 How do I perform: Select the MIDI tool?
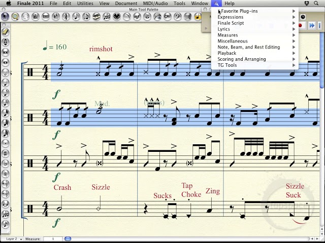[x=117, y=17]
